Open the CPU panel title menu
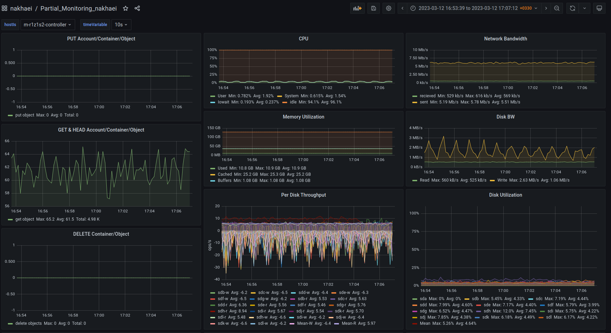The height and width of the screenshot is (333, 611). (303, 39)
